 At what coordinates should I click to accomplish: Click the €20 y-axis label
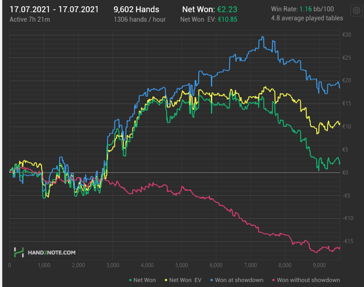coord(347,81)
